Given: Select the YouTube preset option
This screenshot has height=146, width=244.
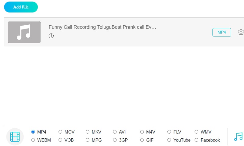Looking at the screenshot, I should coord(169,140).
